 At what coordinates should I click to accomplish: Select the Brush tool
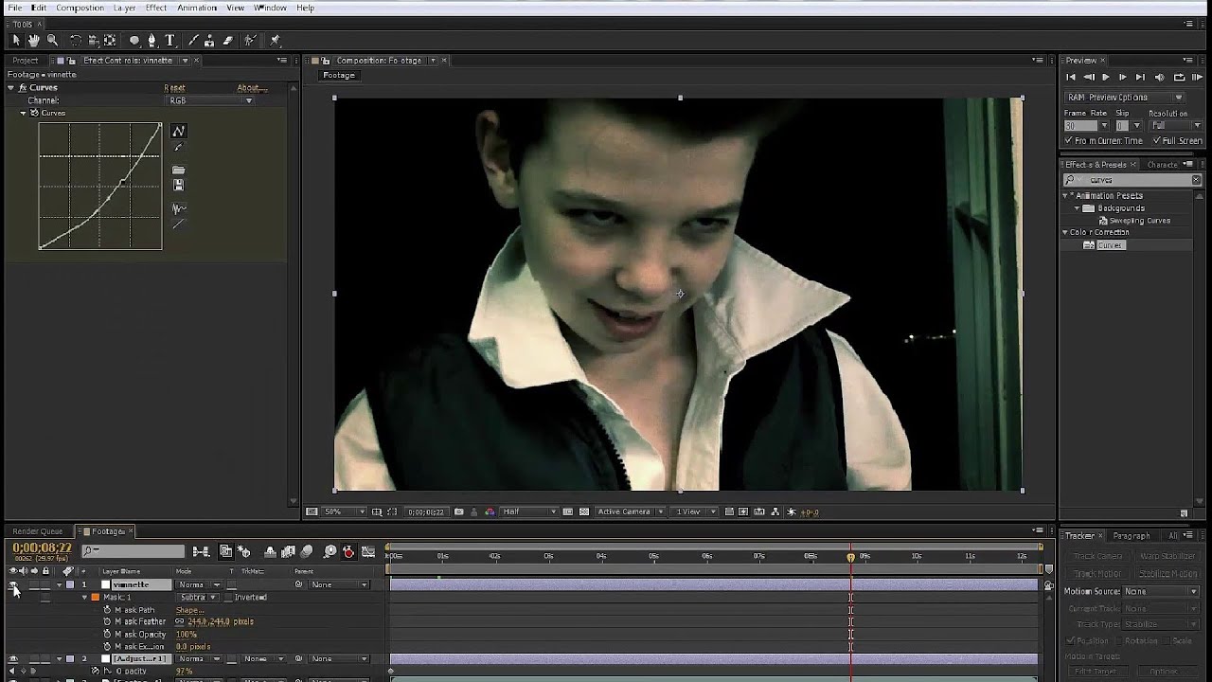click(x=193, y=40)
